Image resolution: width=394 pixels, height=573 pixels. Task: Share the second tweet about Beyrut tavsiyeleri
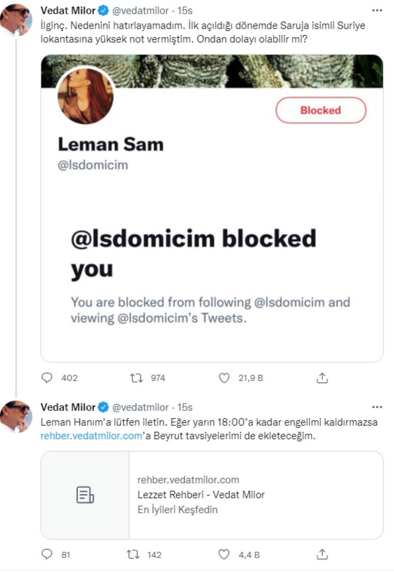[322, 555]
